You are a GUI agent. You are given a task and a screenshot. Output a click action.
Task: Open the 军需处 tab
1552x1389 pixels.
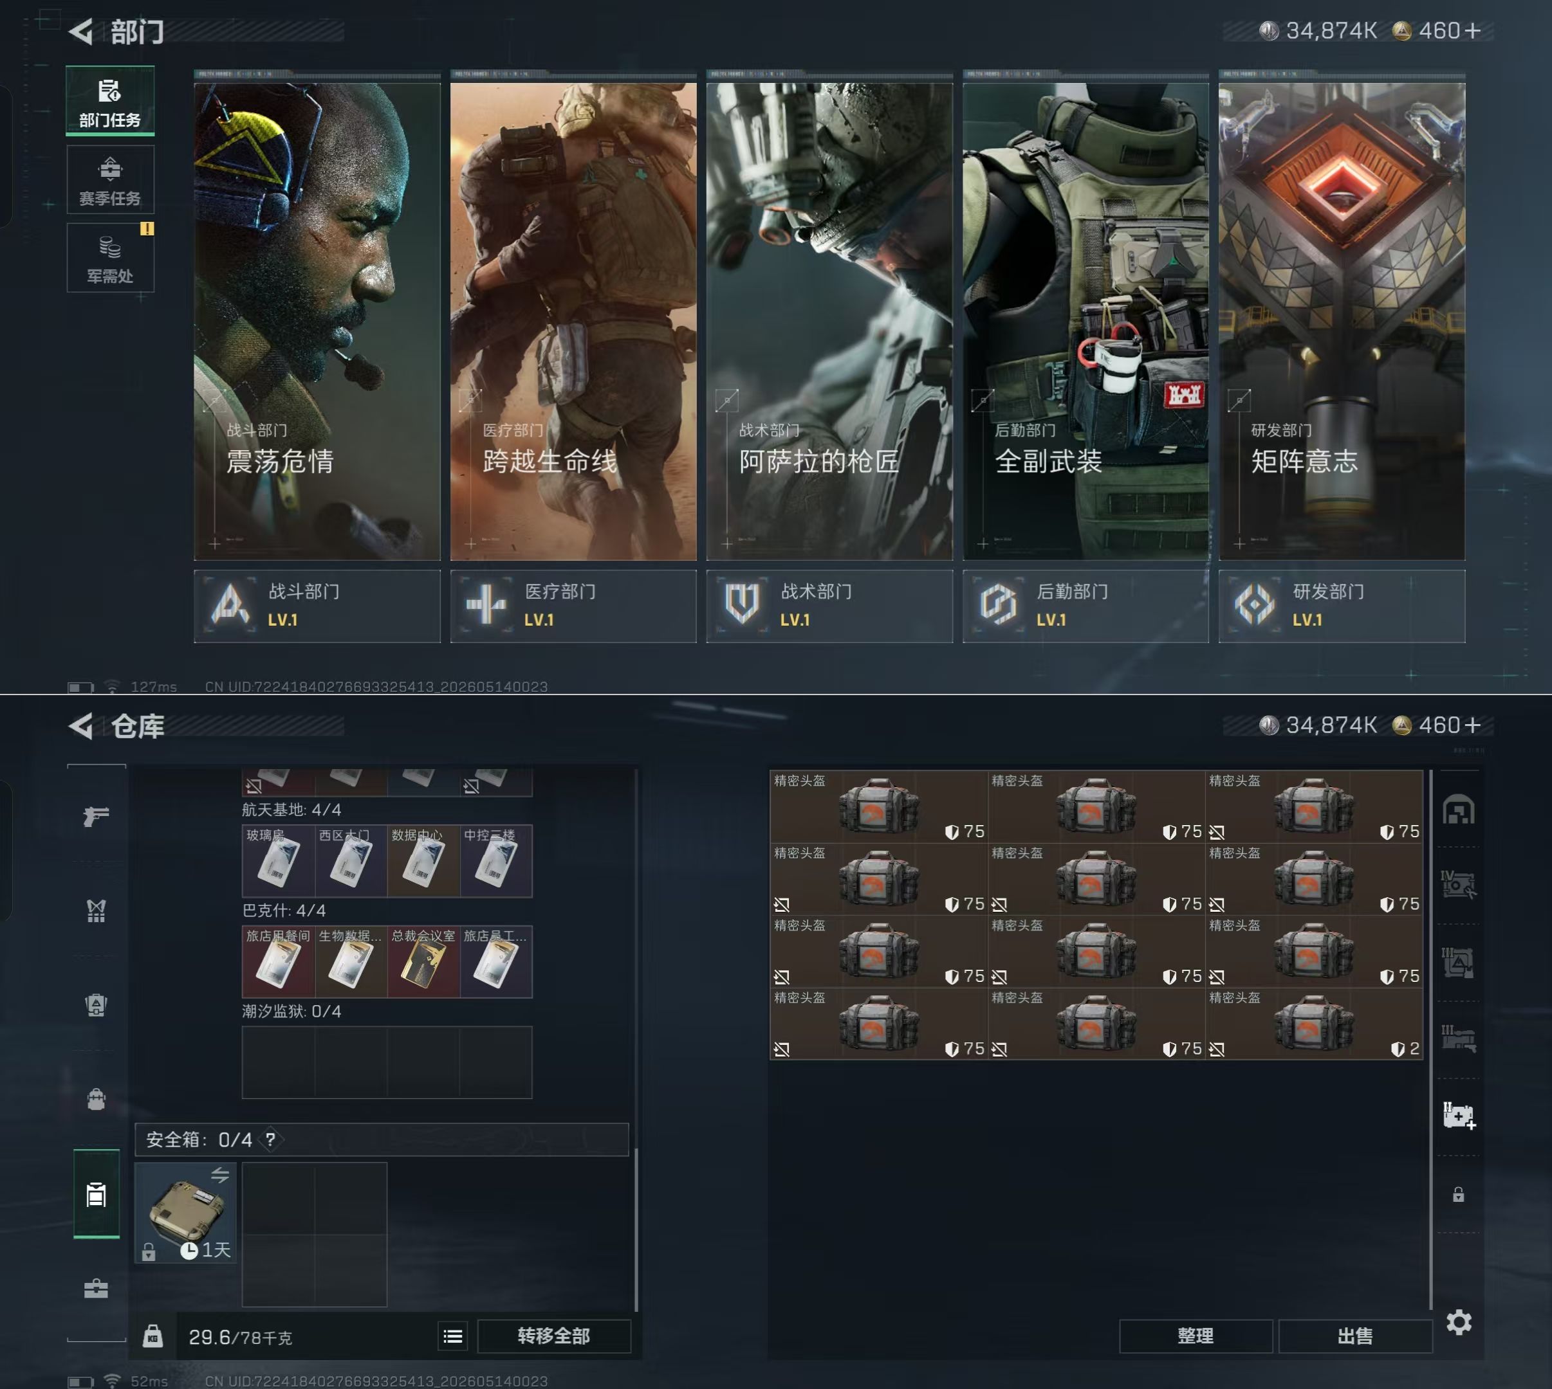tap(110, 257)
